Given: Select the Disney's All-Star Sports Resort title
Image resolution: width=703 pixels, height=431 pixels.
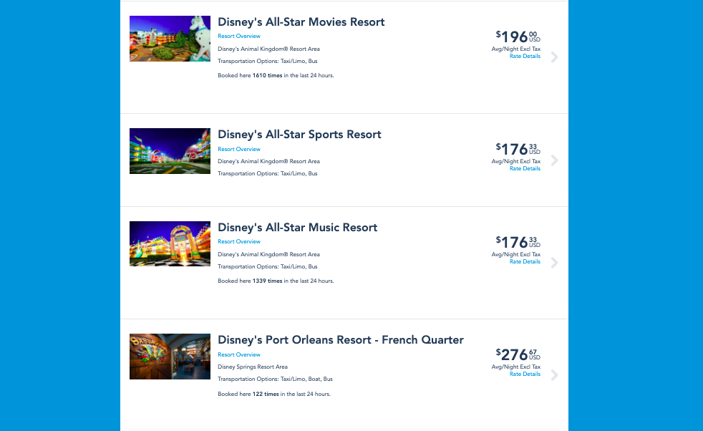Looking at the screenshot, I should [x=299, y=135].
